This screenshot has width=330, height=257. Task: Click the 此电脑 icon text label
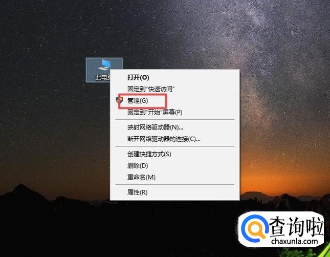coord(102,78)
